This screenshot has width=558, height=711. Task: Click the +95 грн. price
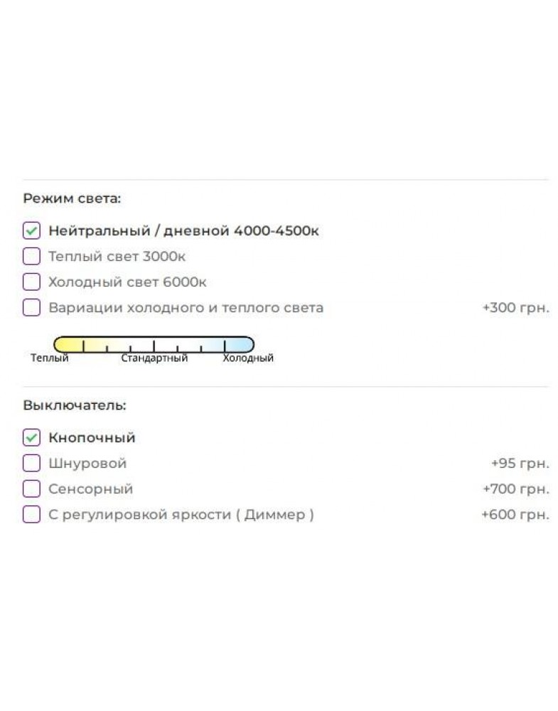pyautogui.click(x=520, y=463)
